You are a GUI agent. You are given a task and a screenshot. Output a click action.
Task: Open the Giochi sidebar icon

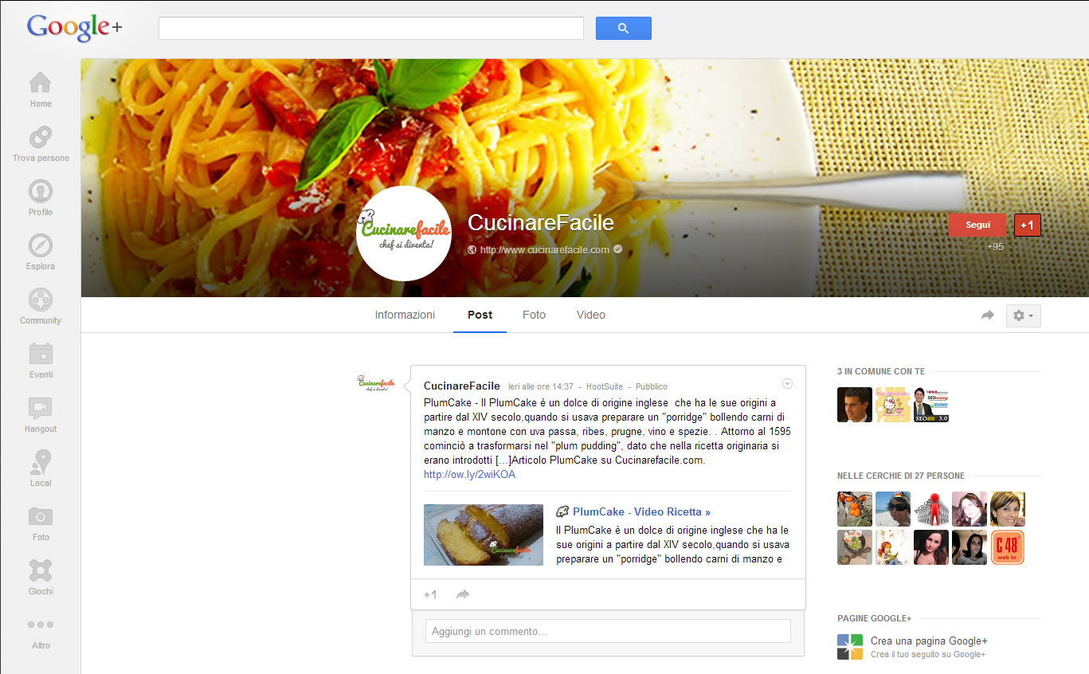[41, 570]
